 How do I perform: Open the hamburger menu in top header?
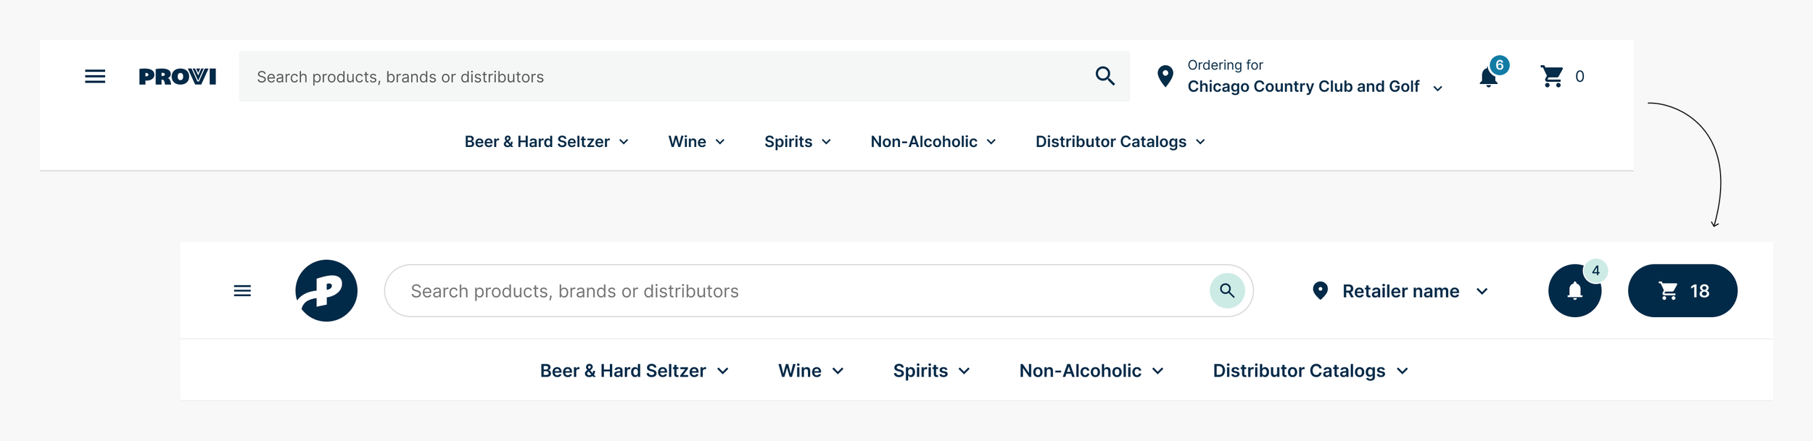[95, 77]
